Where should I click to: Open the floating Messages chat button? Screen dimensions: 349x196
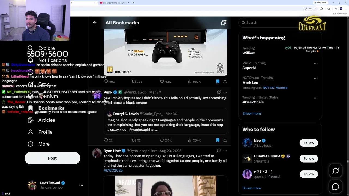pyautogui.click(x=336, y=187)
